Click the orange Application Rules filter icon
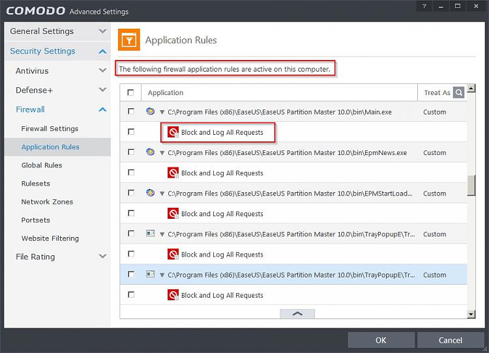The image size is (489, 353). tap(129, 40)
